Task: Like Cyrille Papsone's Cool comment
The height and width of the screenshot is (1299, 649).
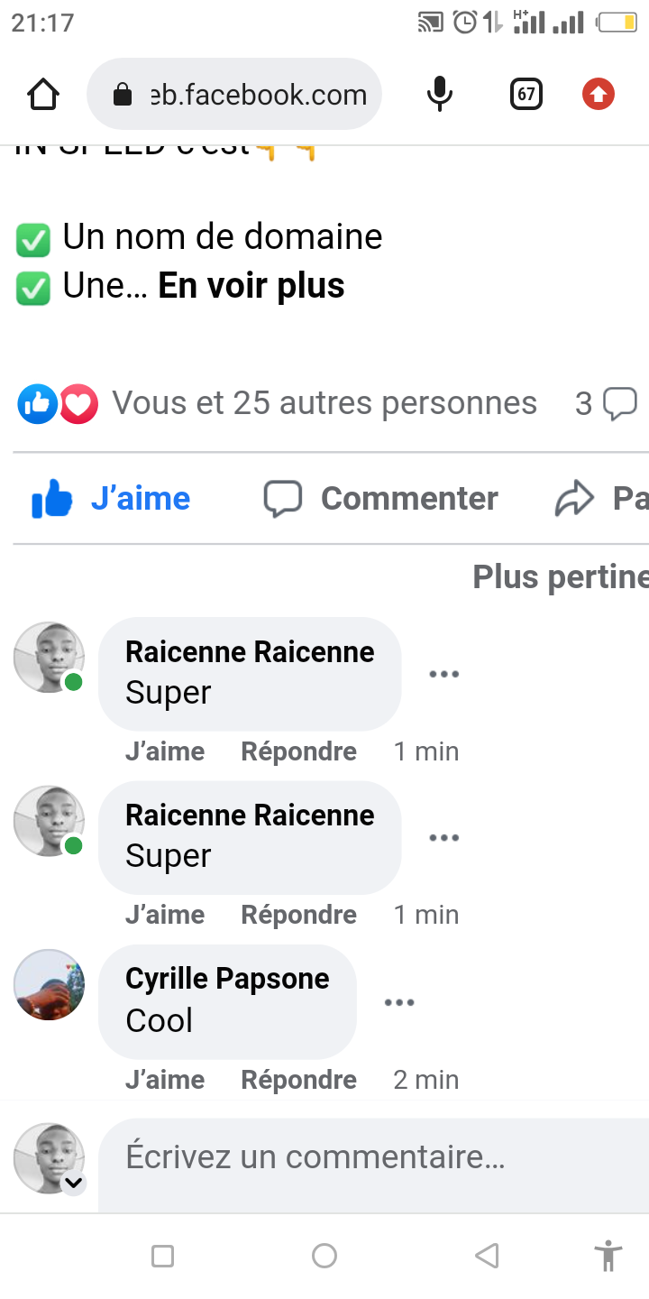Action: (x=165, y=1080)
